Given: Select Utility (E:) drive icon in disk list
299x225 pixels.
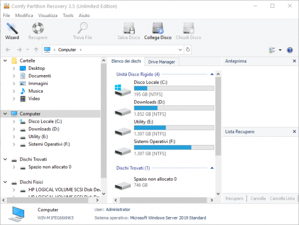Looking at the screenshot, I should 123,131.
